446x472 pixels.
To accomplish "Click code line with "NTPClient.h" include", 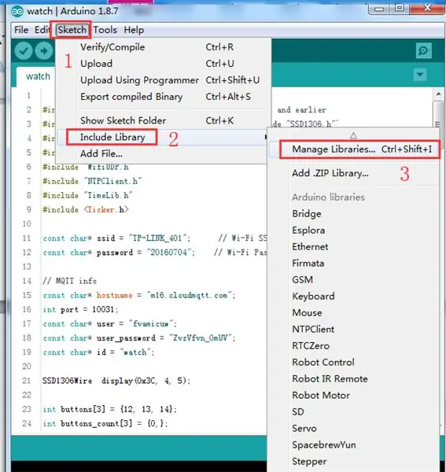I will (92, 181).
